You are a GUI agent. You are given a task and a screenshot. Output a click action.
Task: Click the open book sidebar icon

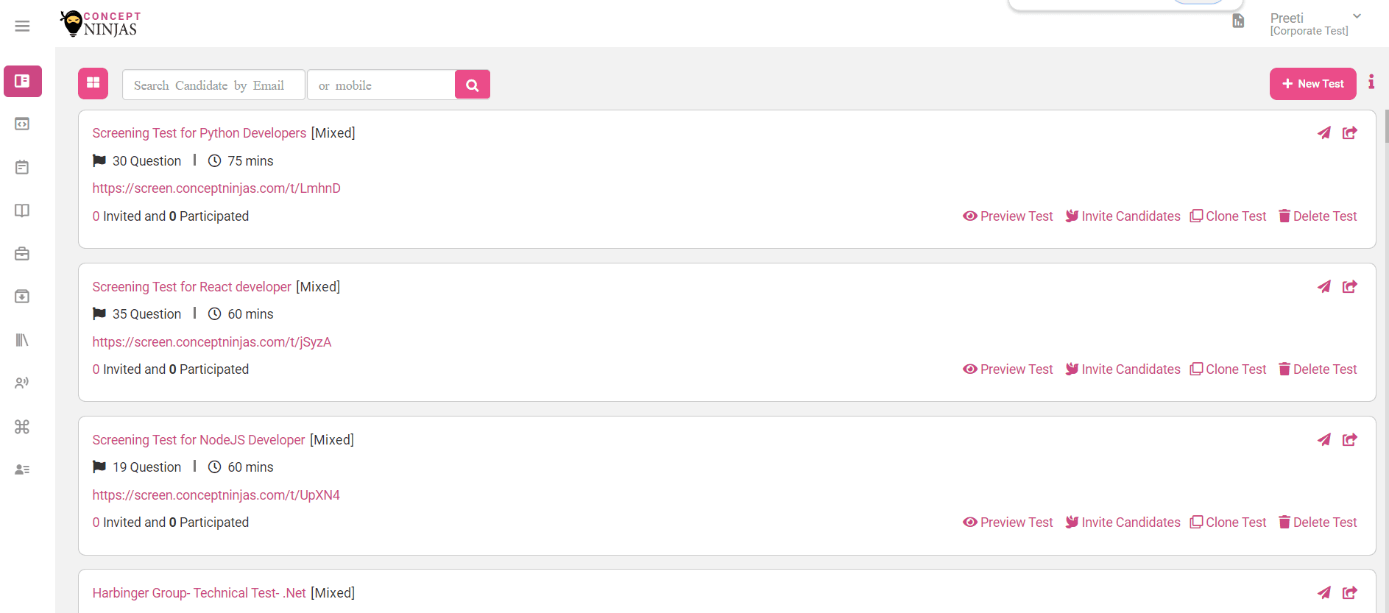click(x=22, y=210)
